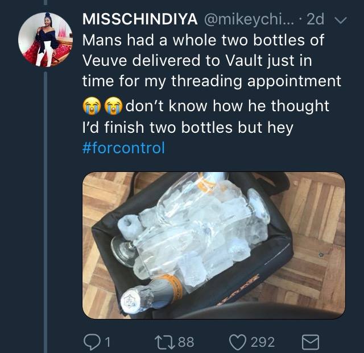364x353 pixels.
Task: Click the tweet text about Veuve bottles
Action: (212, 94)
